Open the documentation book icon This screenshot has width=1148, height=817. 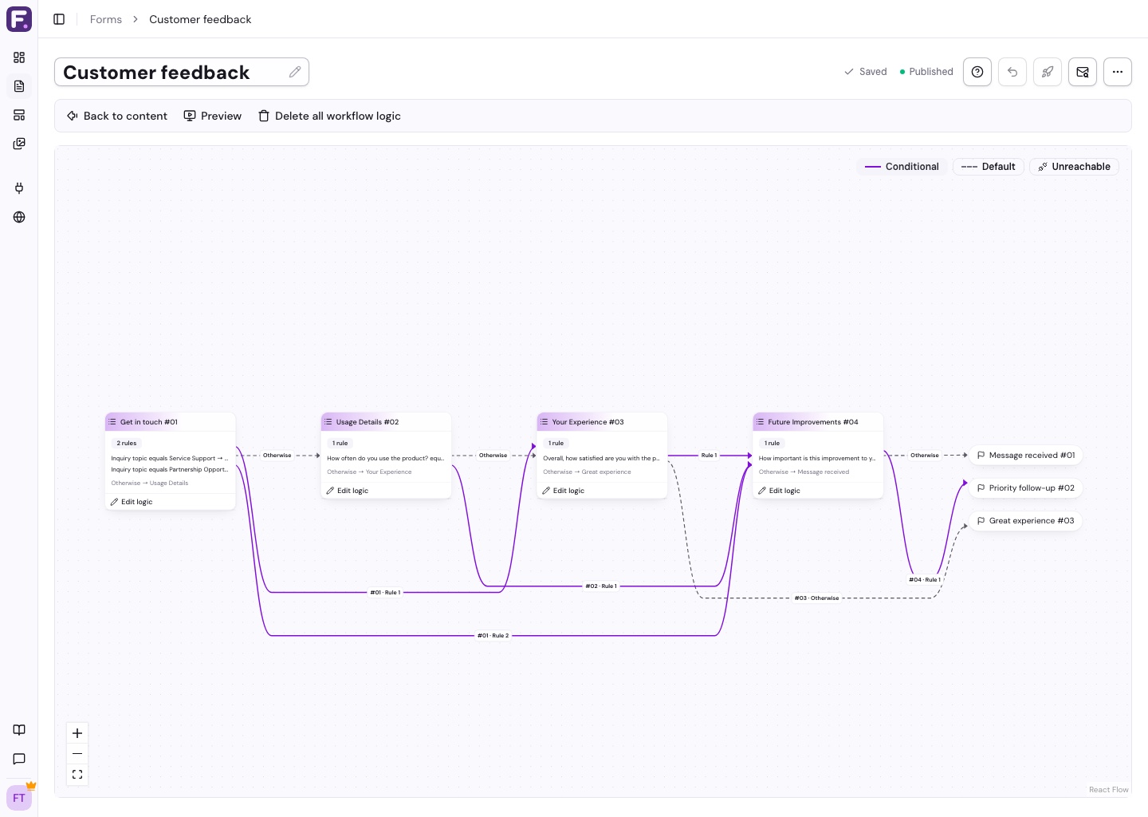pyautogui.click(x=19, y=730)
